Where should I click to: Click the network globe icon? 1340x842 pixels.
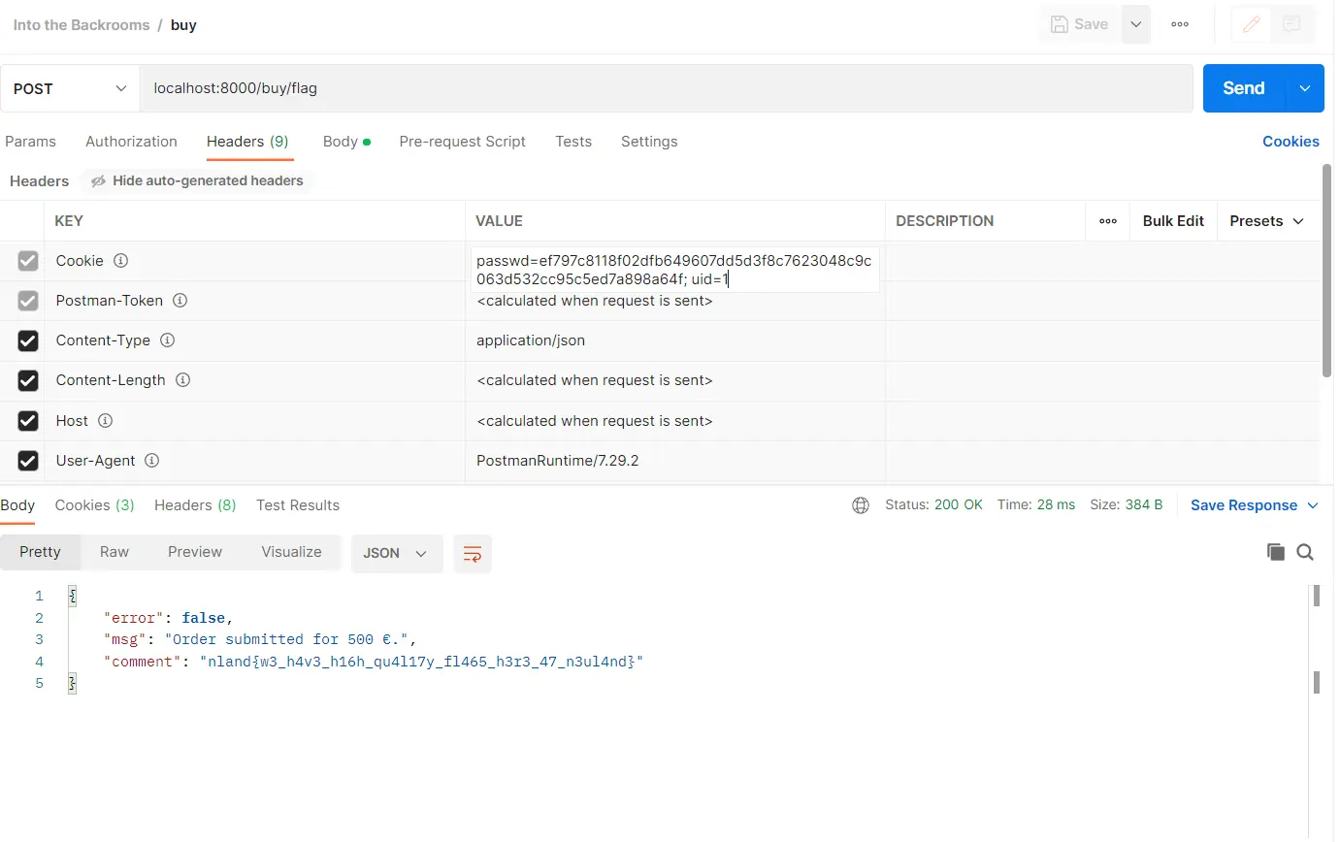click(x=860, y=505)
